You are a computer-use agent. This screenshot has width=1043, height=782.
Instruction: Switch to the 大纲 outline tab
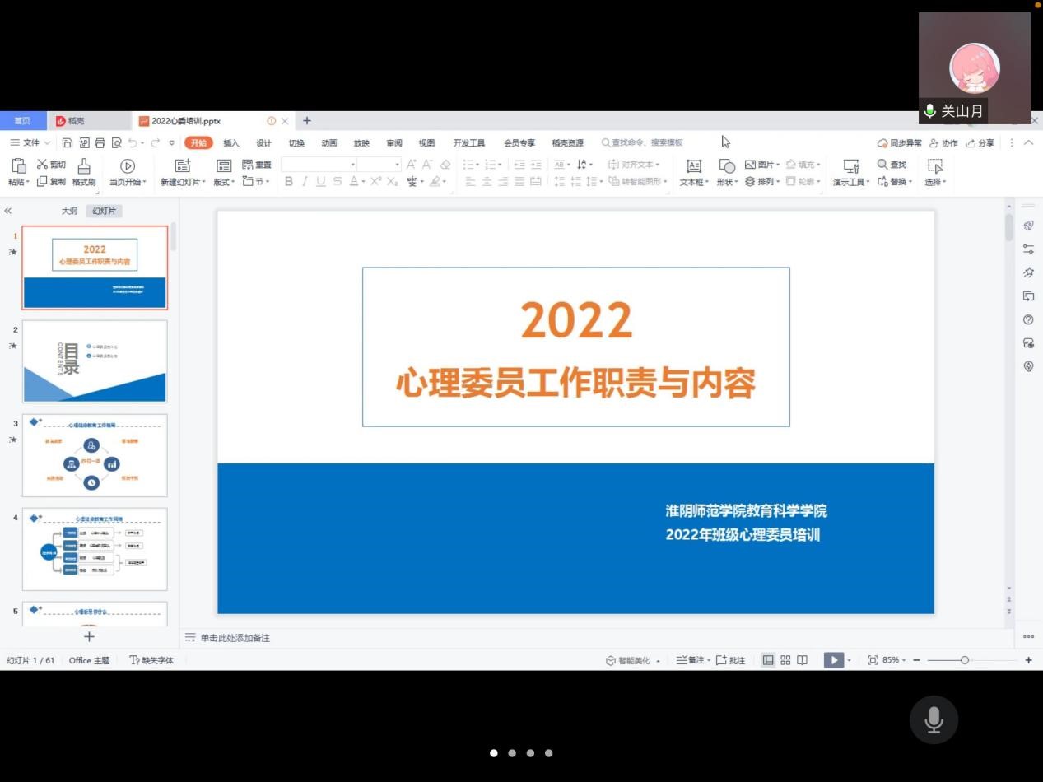click(69, 212)
